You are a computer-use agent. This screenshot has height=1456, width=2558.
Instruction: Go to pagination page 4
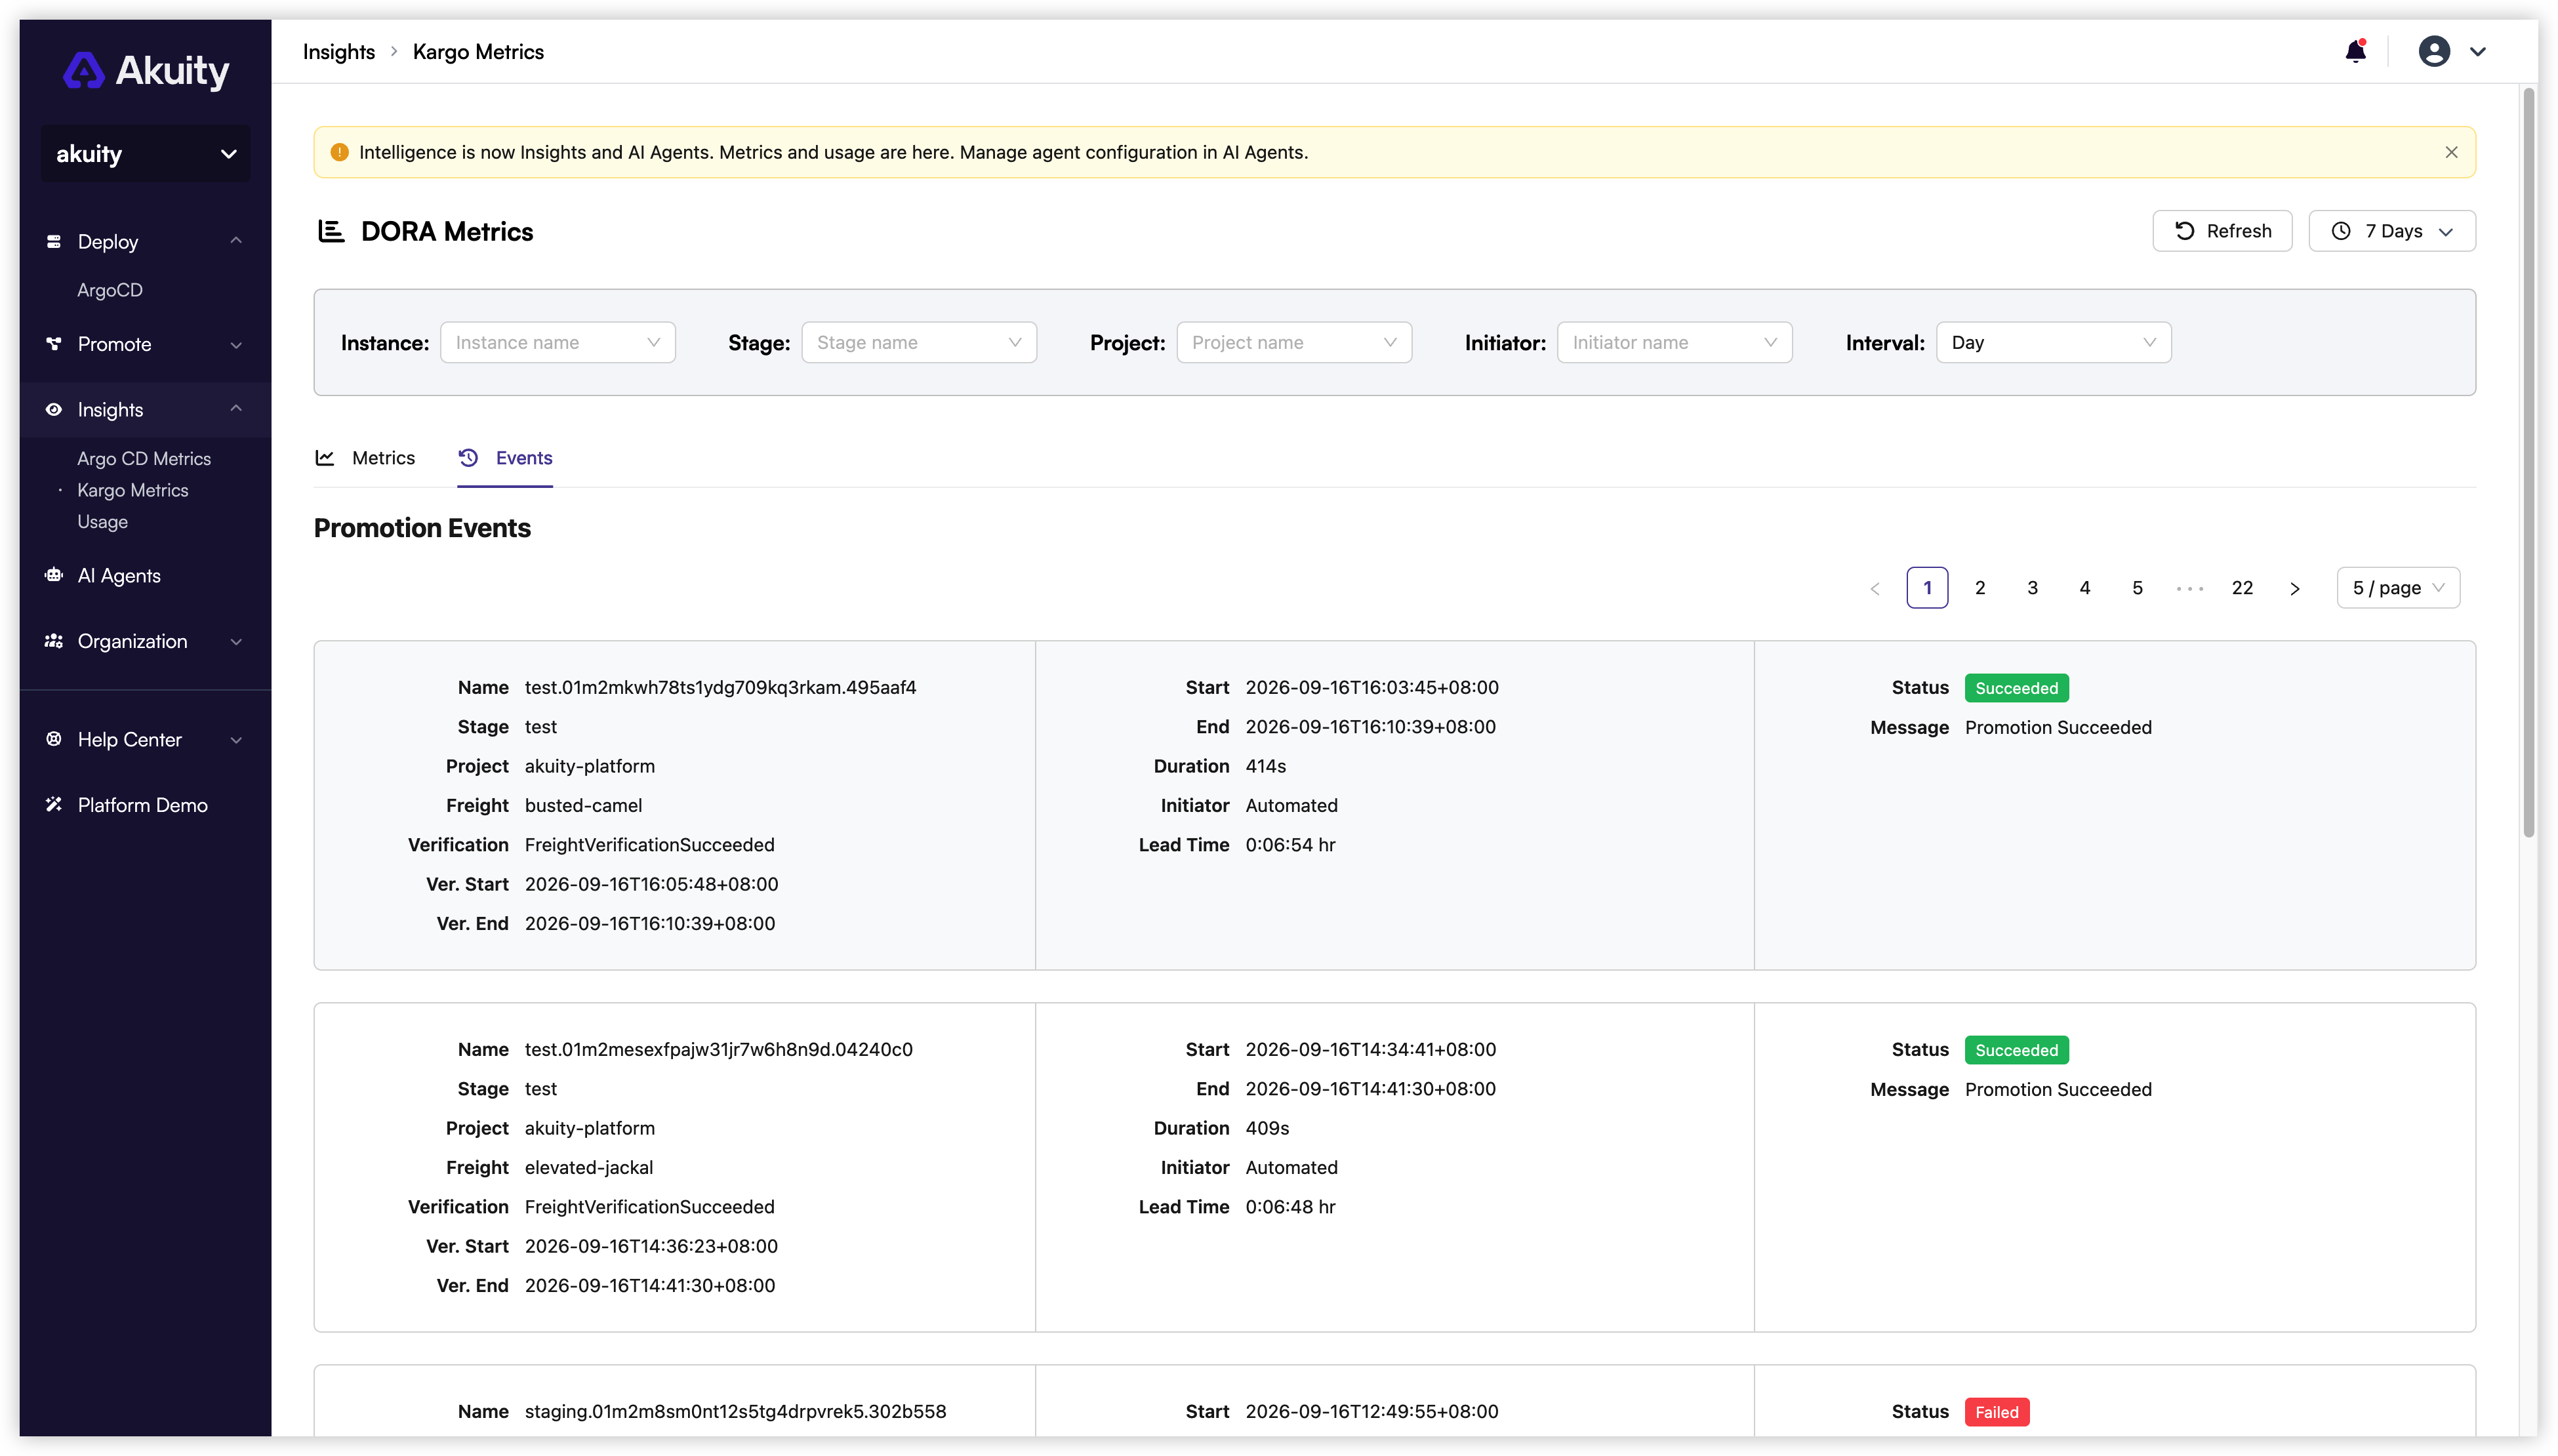click(2084, 588)
